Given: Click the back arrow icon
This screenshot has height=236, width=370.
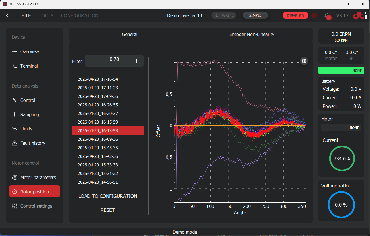Looking at the screenshot, I should 7,16.
